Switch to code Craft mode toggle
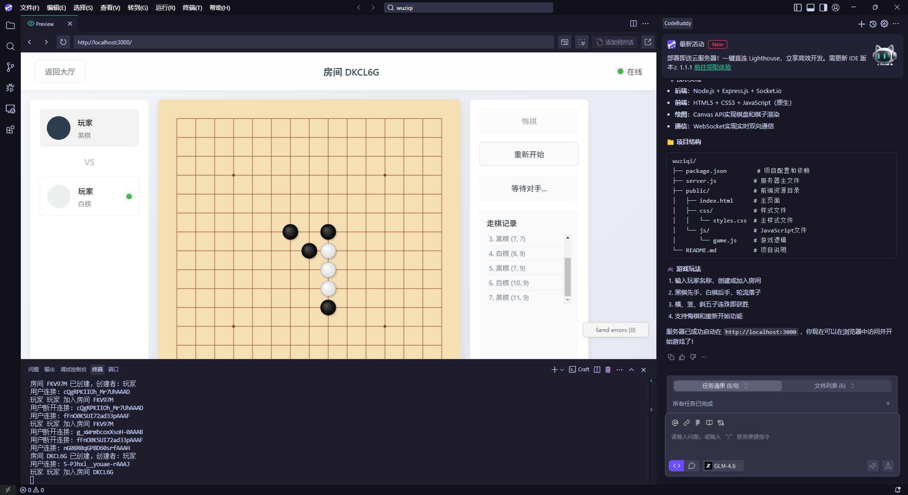The image size is (908, 495). (x=676, y=466)
